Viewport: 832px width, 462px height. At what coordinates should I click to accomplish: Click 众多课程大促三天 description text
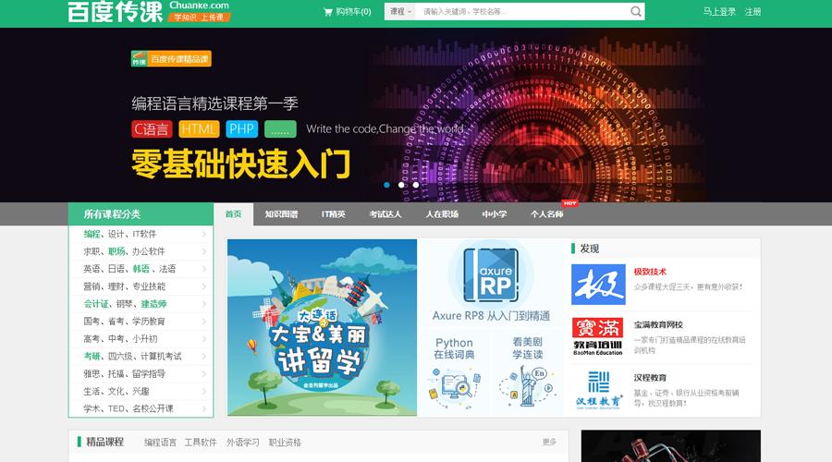click(x=688, y=287)
